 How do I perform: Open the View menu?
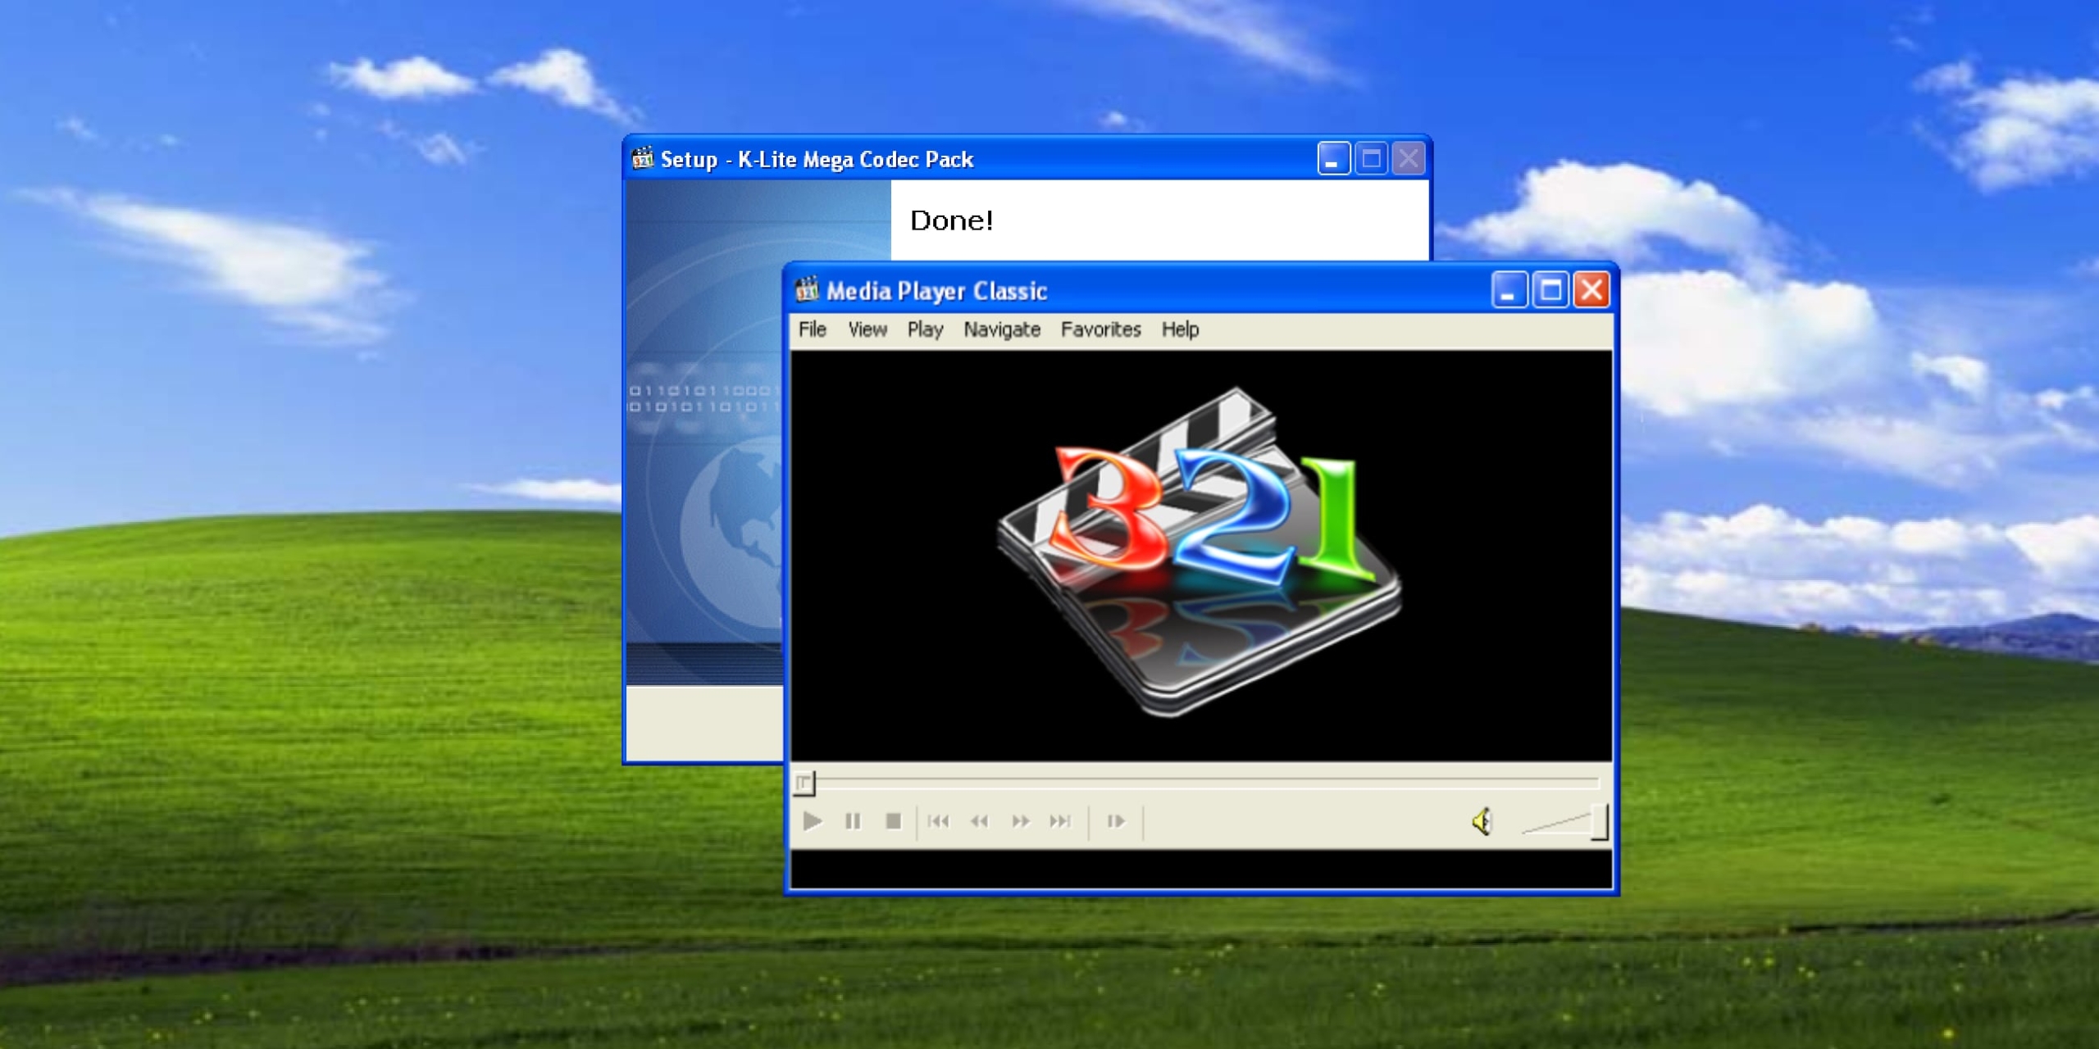pyautogui.click(x=867, y=329)
